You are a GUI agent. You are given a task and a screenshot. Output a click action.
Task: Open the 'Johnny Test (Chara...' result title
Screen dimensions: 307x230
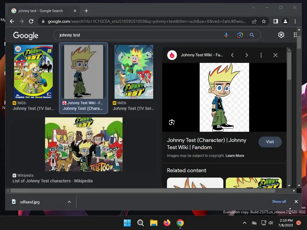(x=83, y=108)
